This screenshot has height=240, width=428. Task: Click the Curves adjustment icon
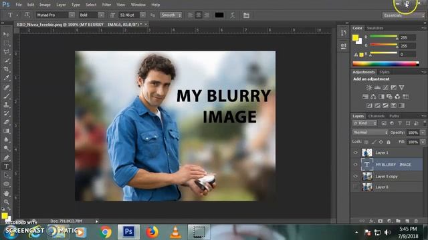tap(385, 87)
